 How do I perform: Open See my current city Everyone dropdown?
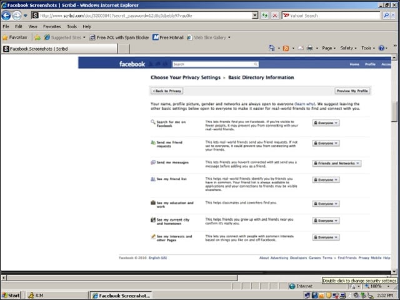tap(326, 221)
